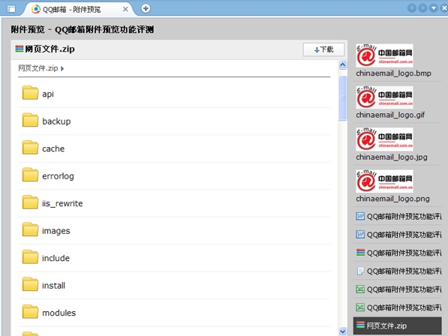The height and width of the screenshot is (336, 448).
Task: Click the vertical scrollbar thumb
Action: 343,98
